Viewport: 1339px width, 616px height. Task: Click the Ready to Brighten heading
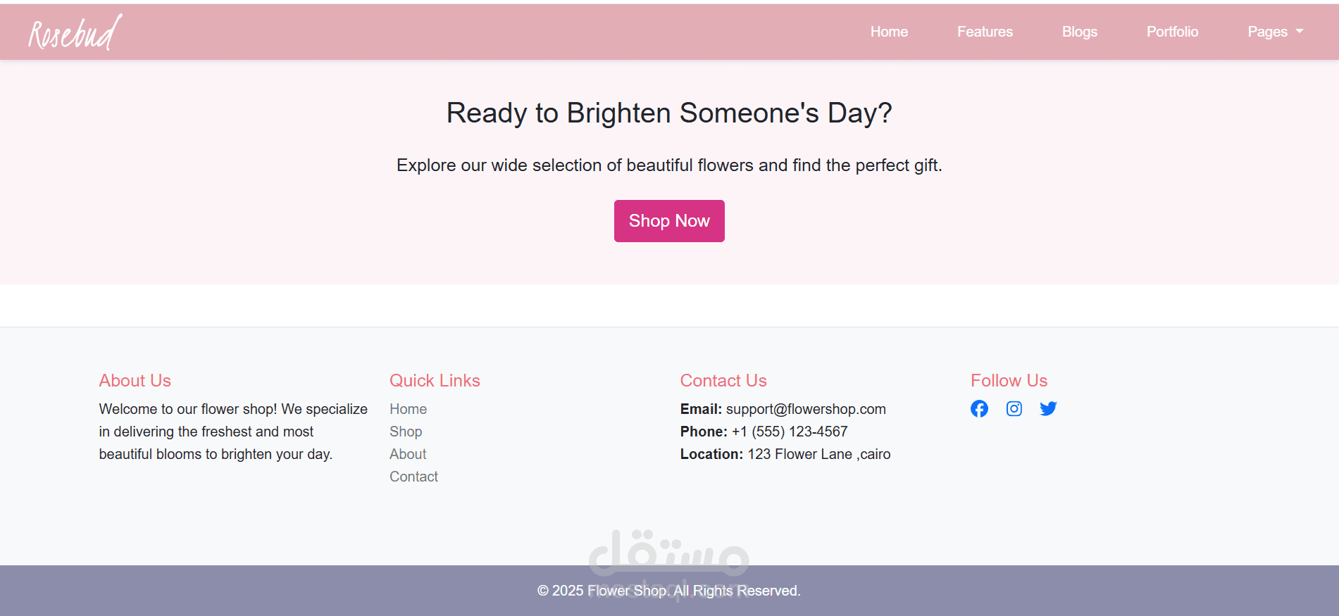(x=669, y=113)
